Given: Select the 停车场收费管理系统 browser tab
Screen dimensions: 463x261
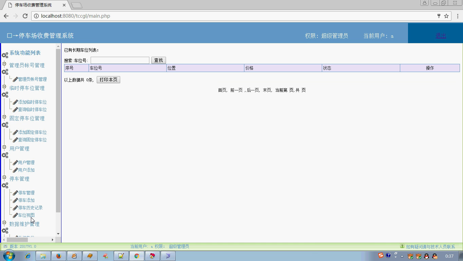Looking at the screenshot, I should (36, 5).
